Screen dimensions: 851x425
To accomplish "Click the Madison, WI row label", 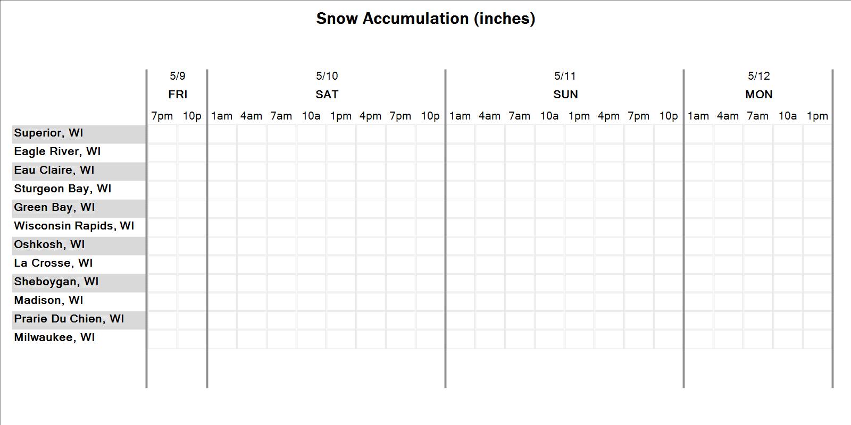I will [48, 301].
